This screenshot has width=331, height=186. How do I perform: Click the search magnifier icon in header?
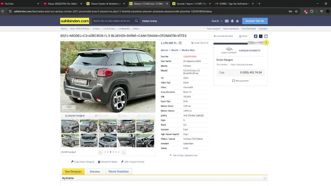(x=137, y=21)
